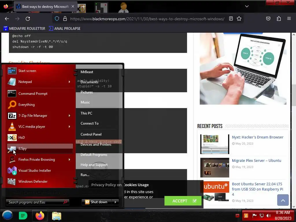Open Action Center flag icon
The image size is (296, 222).
pos(254,216)
